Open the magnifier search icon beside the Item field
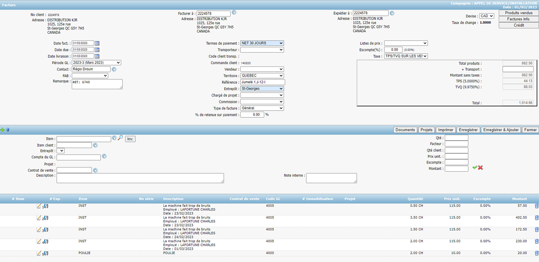The height and width of the screenshot is (262, 539). pyautogui.click(x=120, y=137)
